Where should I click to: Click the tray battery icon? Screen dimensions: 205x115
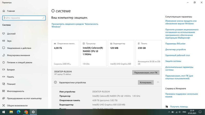click(173, 112)
